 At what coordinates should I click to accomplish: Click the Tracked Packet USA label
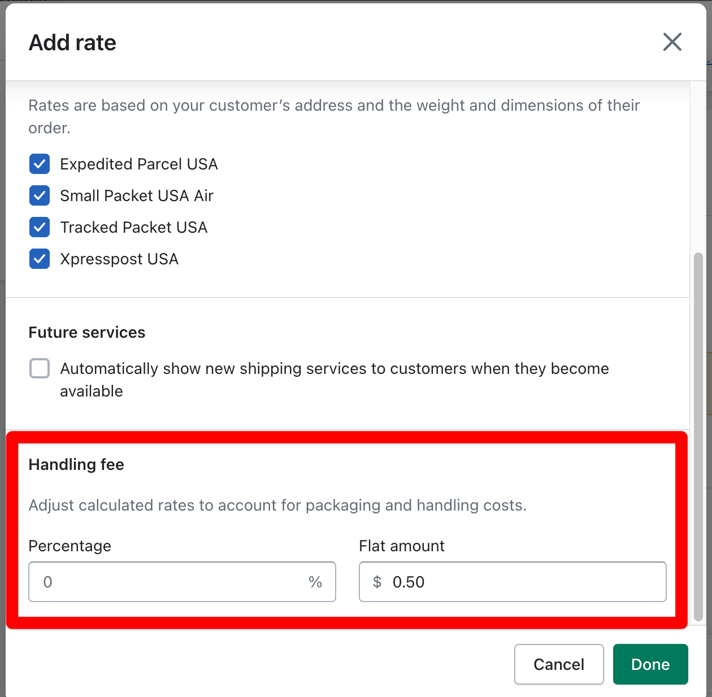[134, 228]
